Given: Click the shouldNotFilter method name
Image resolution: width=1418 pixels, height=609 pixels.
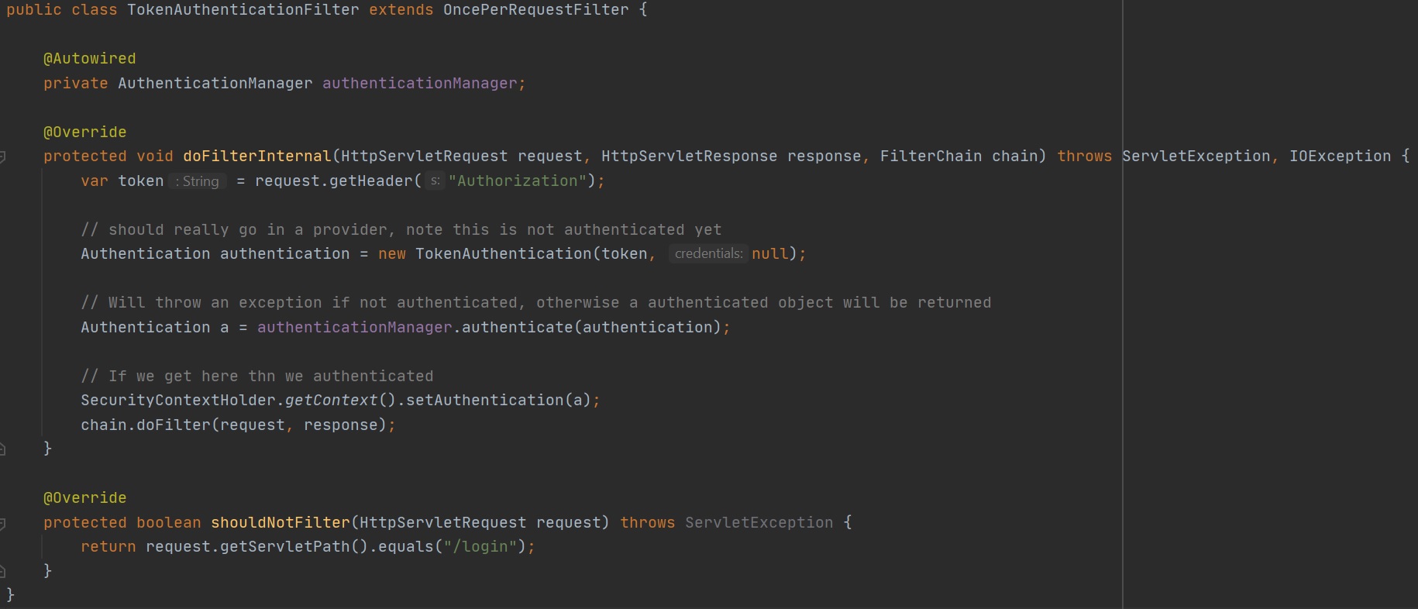Looking at the screenshot, I should pos(280,523).
